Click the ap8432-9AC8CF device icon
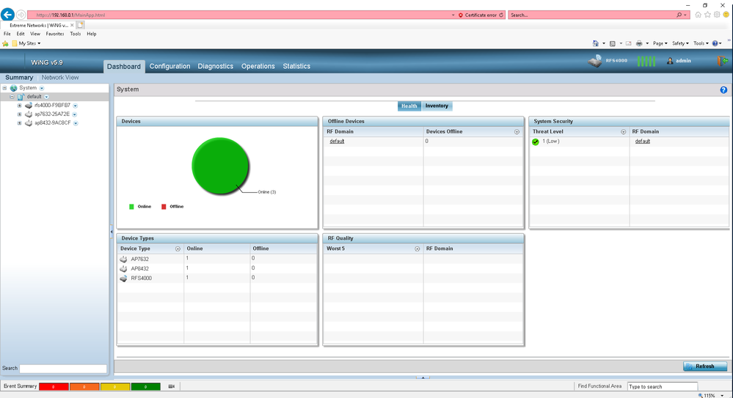Screen dimensions: 733x398 coord(29,123)
